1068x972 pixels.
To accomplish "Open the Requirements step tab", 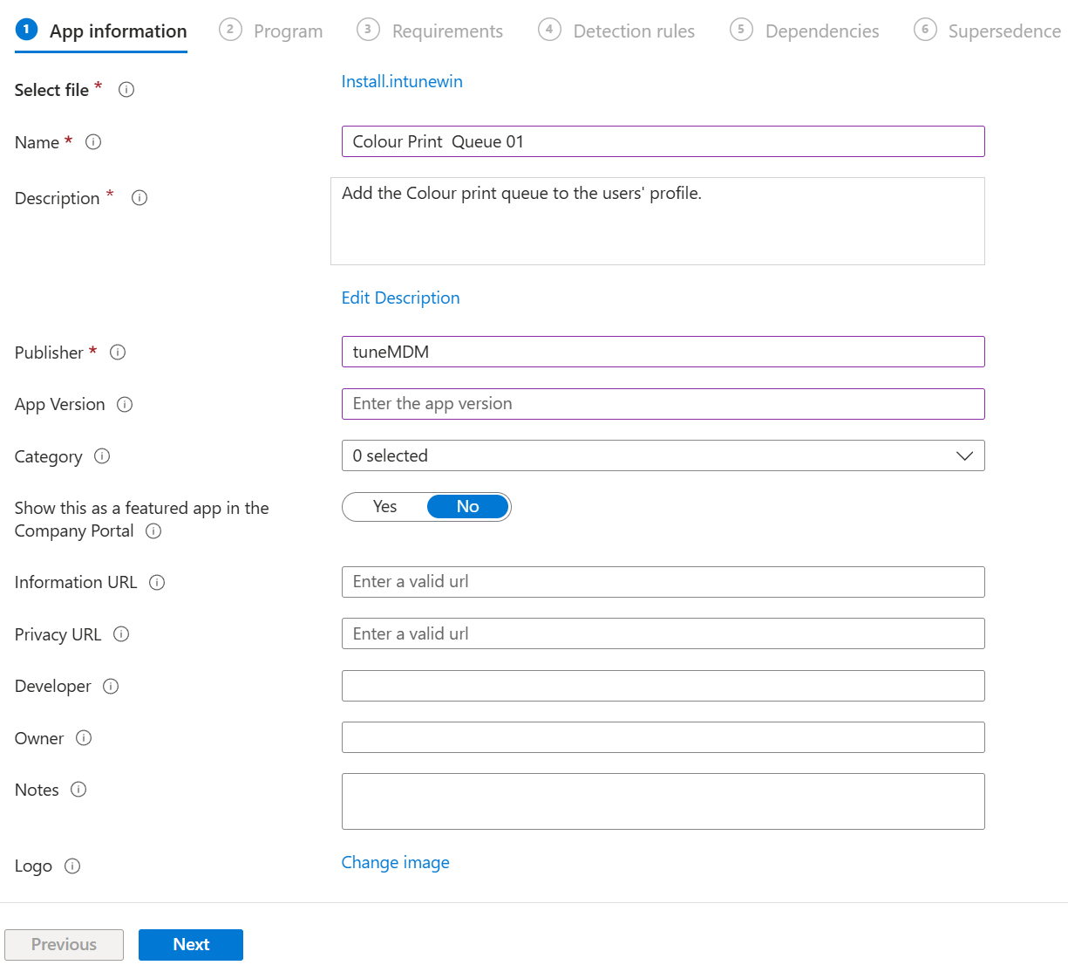I will click(x=446, y=31).
